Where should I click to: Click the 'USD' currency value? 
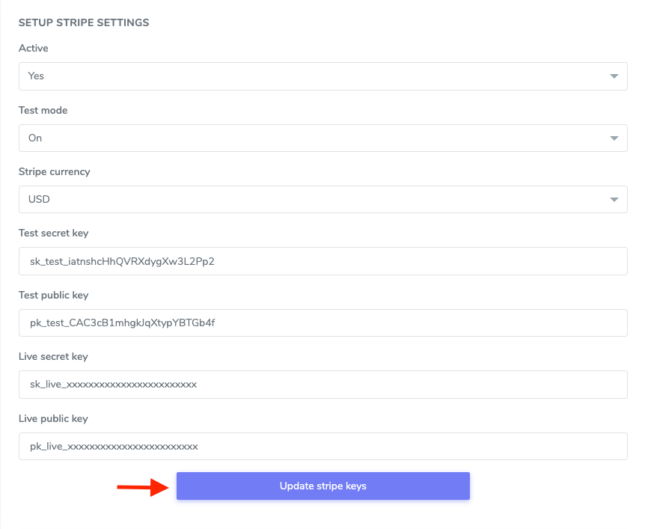pyautogui.click(x=38, y=199)
